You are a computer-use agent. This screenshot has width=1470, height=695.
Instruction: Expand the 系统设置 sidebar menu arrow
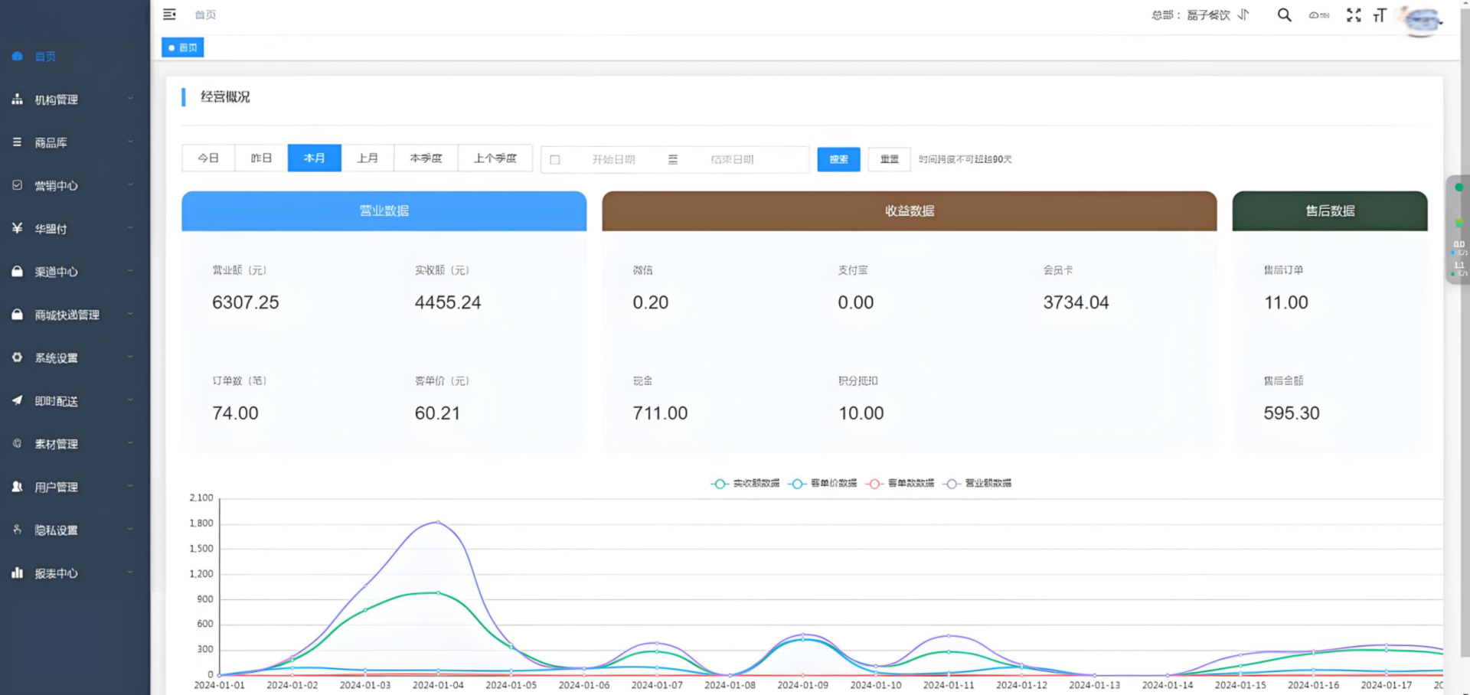(x=130, y=357)
